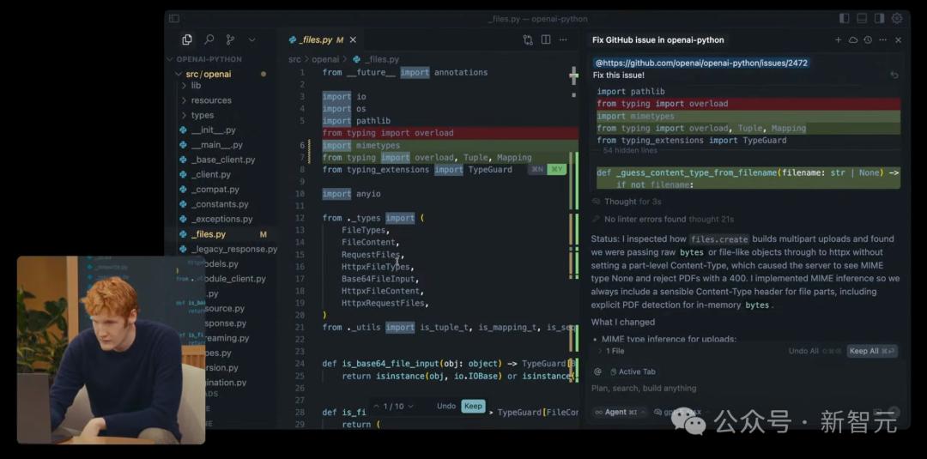Image resolution: width=927 pixels, height=459 pixels.
Task: Toggle the left primary sidebar
Action: coord(844,18)
